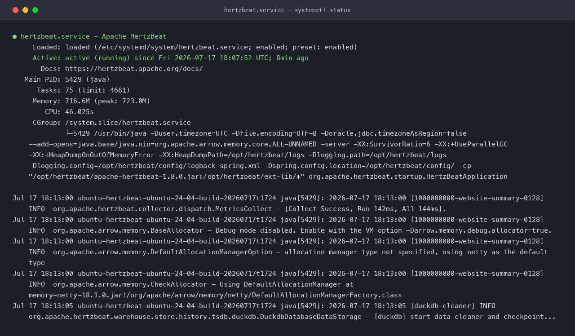This screenshot has width=575, height=336.
Task: Open the hertzbeat.apache.org docs URL
Action: point(134,69)
